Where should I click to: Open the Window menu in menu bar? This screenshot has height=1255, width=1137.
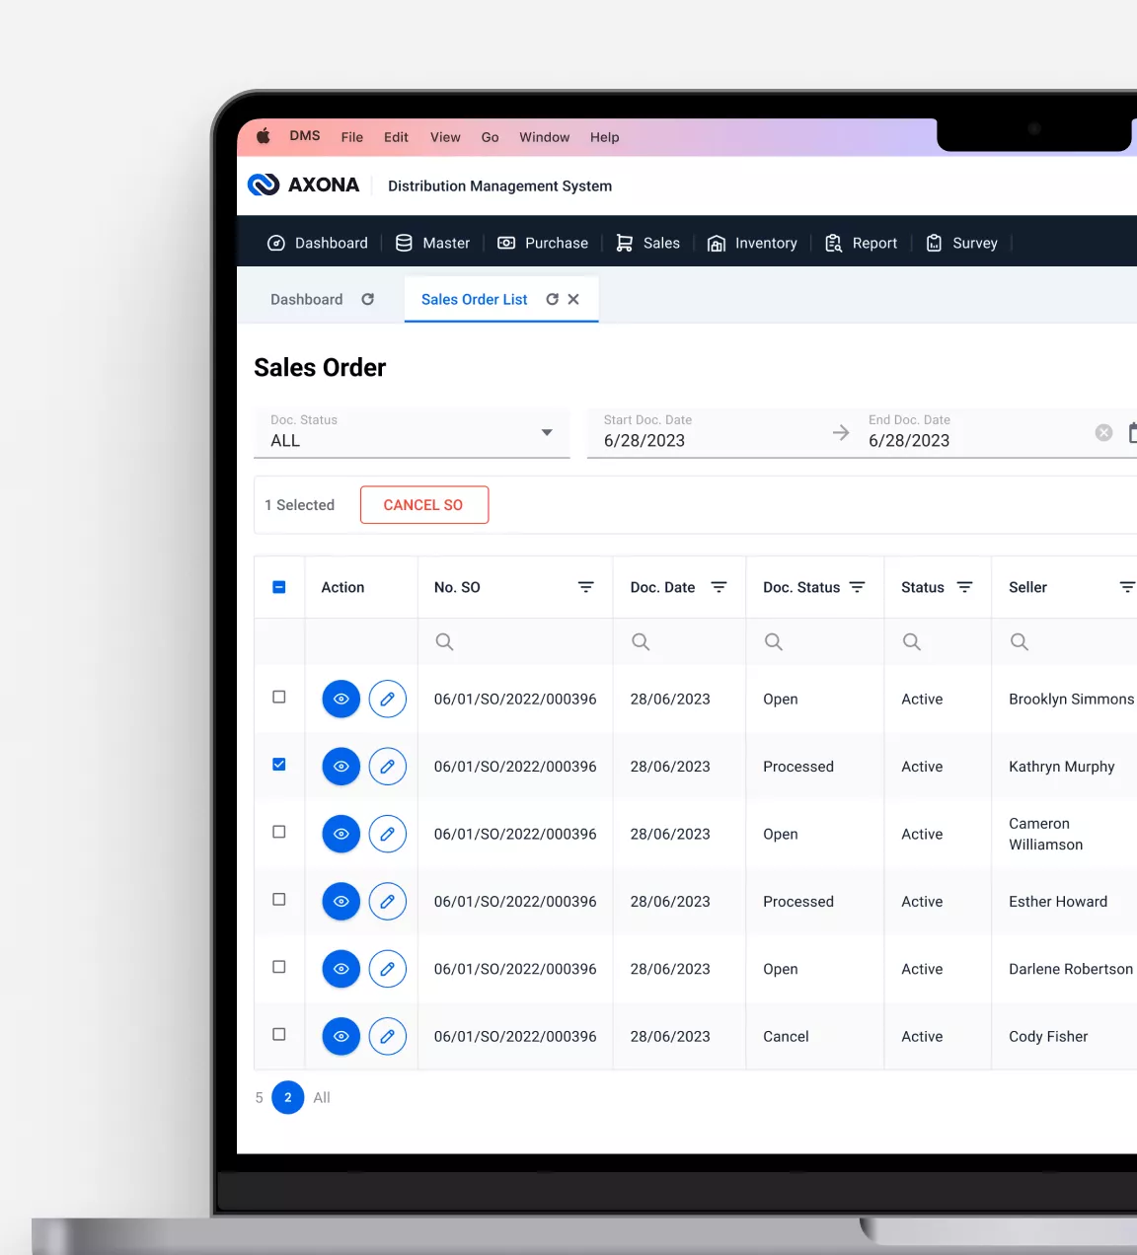(544, 137)
